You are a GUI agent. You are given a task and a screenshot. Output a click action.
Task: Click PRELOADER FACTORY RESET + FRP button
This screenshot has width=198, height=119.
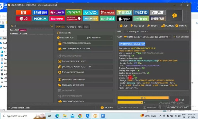85,67
